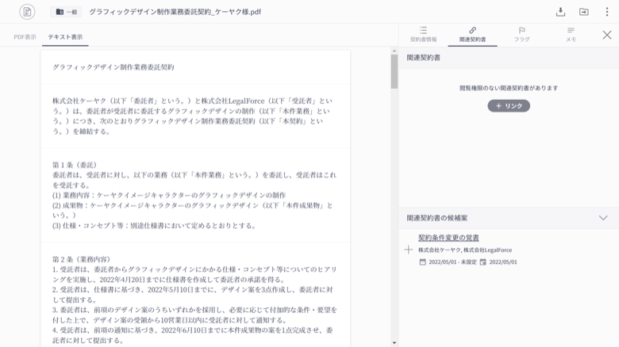Click line (1) 業務内容 in article 1

click(x=169, y=195)
